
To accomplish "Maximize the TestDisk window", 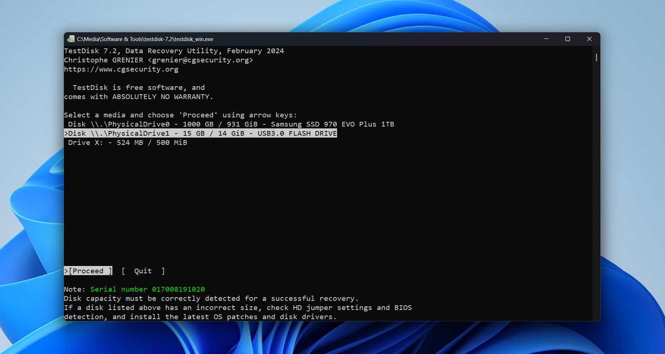I will pyautogui.click(x=567, y=39).
